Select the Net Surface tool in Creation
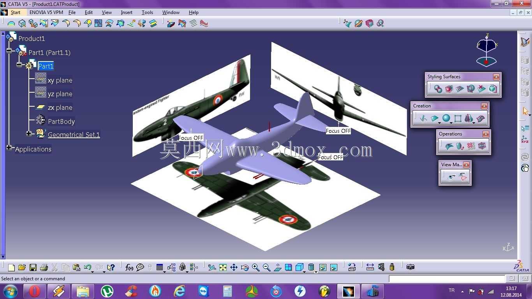Image resolution: width=532 pixels, height=299 pixels. (x=481, y=118)
